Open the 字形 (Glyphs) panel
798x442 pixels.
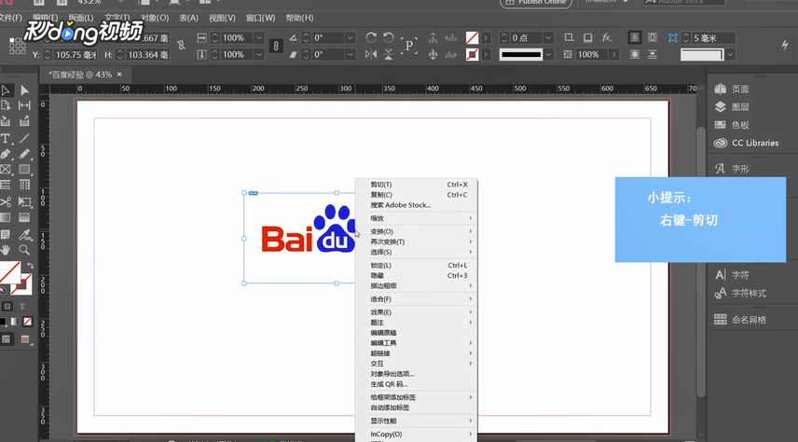[x=732, y=169]
